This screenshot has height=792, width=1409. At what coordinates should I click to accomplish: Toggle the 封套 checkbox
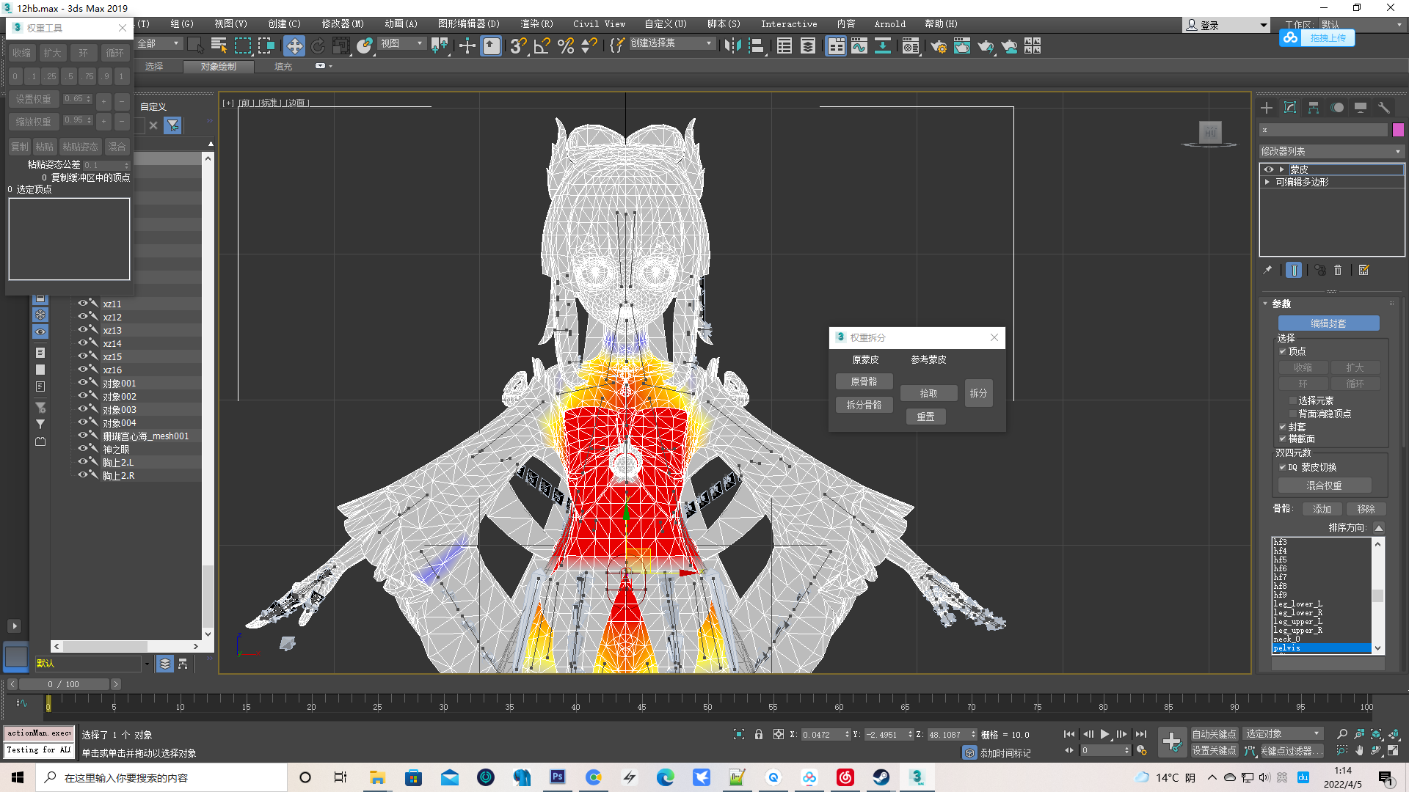(x=1283, y=427)
